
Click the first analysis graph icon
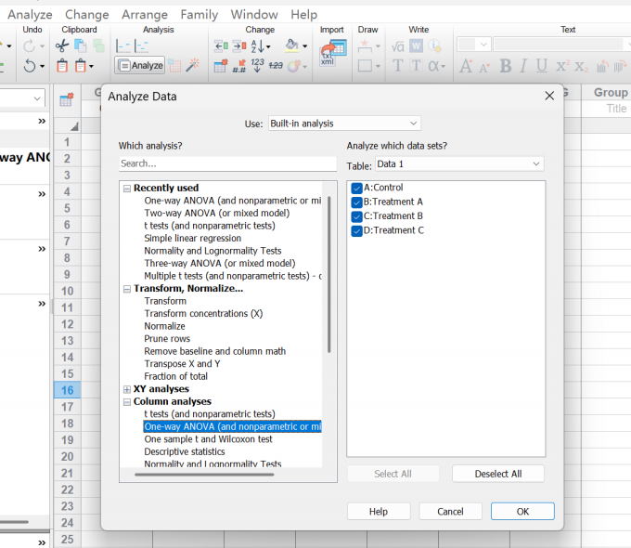122,46
